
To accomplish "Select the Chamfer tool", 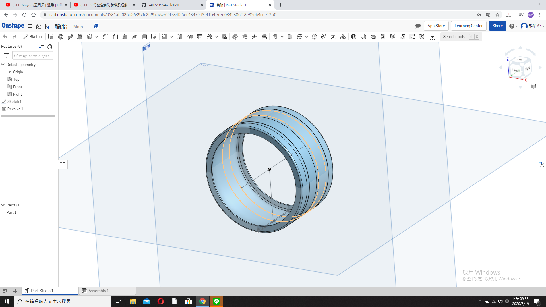I will coord(115,37).
